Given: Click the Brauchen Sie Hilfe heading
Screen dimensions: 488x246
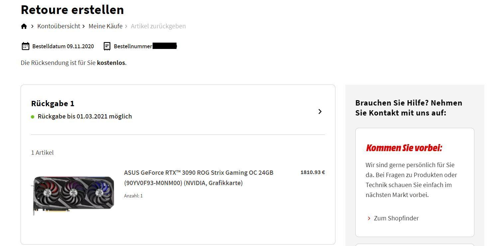Looking at the screenshot, I should pyautogui.click(x=409, y=108).
